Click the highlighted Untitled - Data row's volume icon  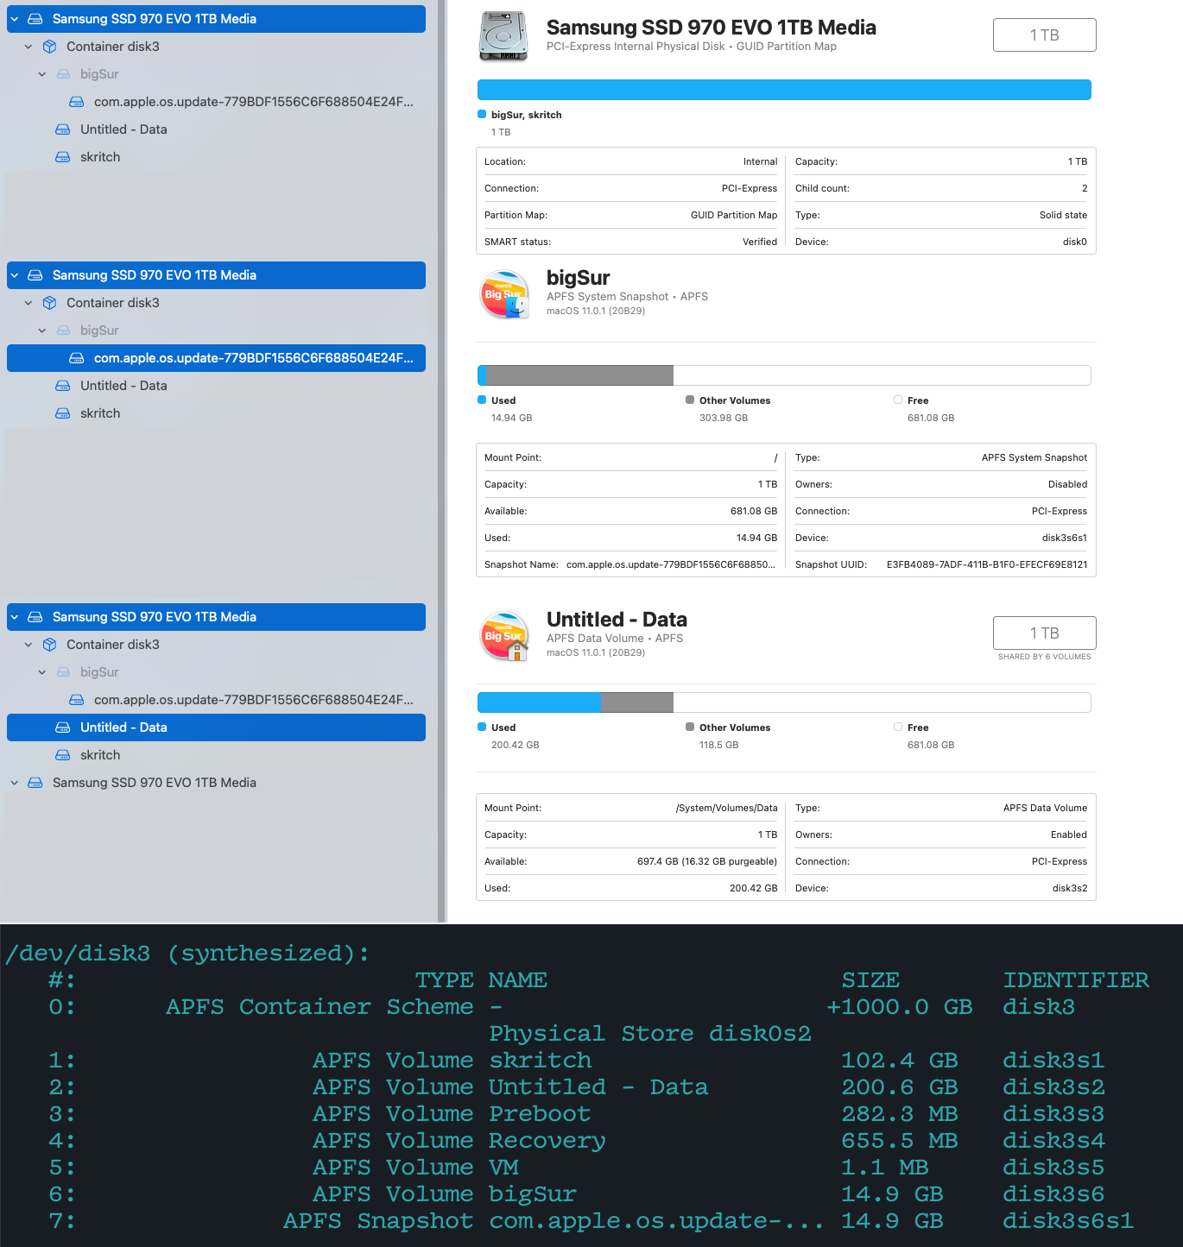(63, 727)
